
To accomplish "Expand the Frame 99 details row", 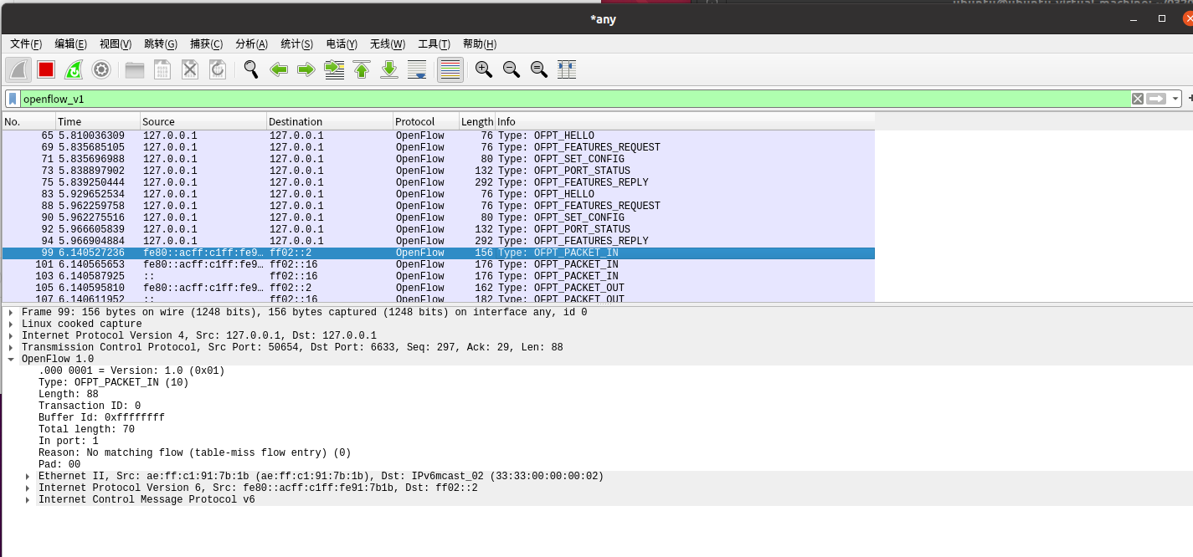I will 11,313.
